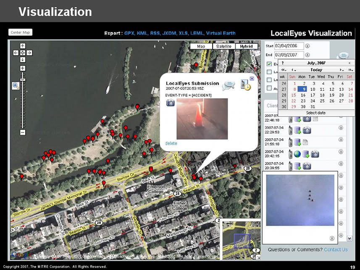
Task: Pan the map left with the arrow
Action: (16, 53)
